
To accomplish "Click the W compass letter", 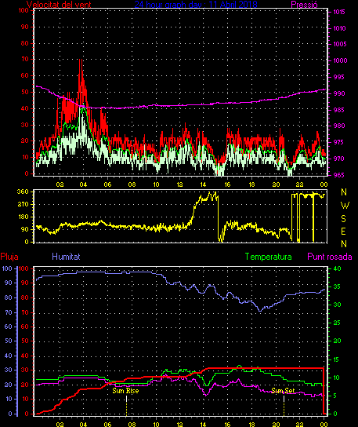I will pos(345,206).
